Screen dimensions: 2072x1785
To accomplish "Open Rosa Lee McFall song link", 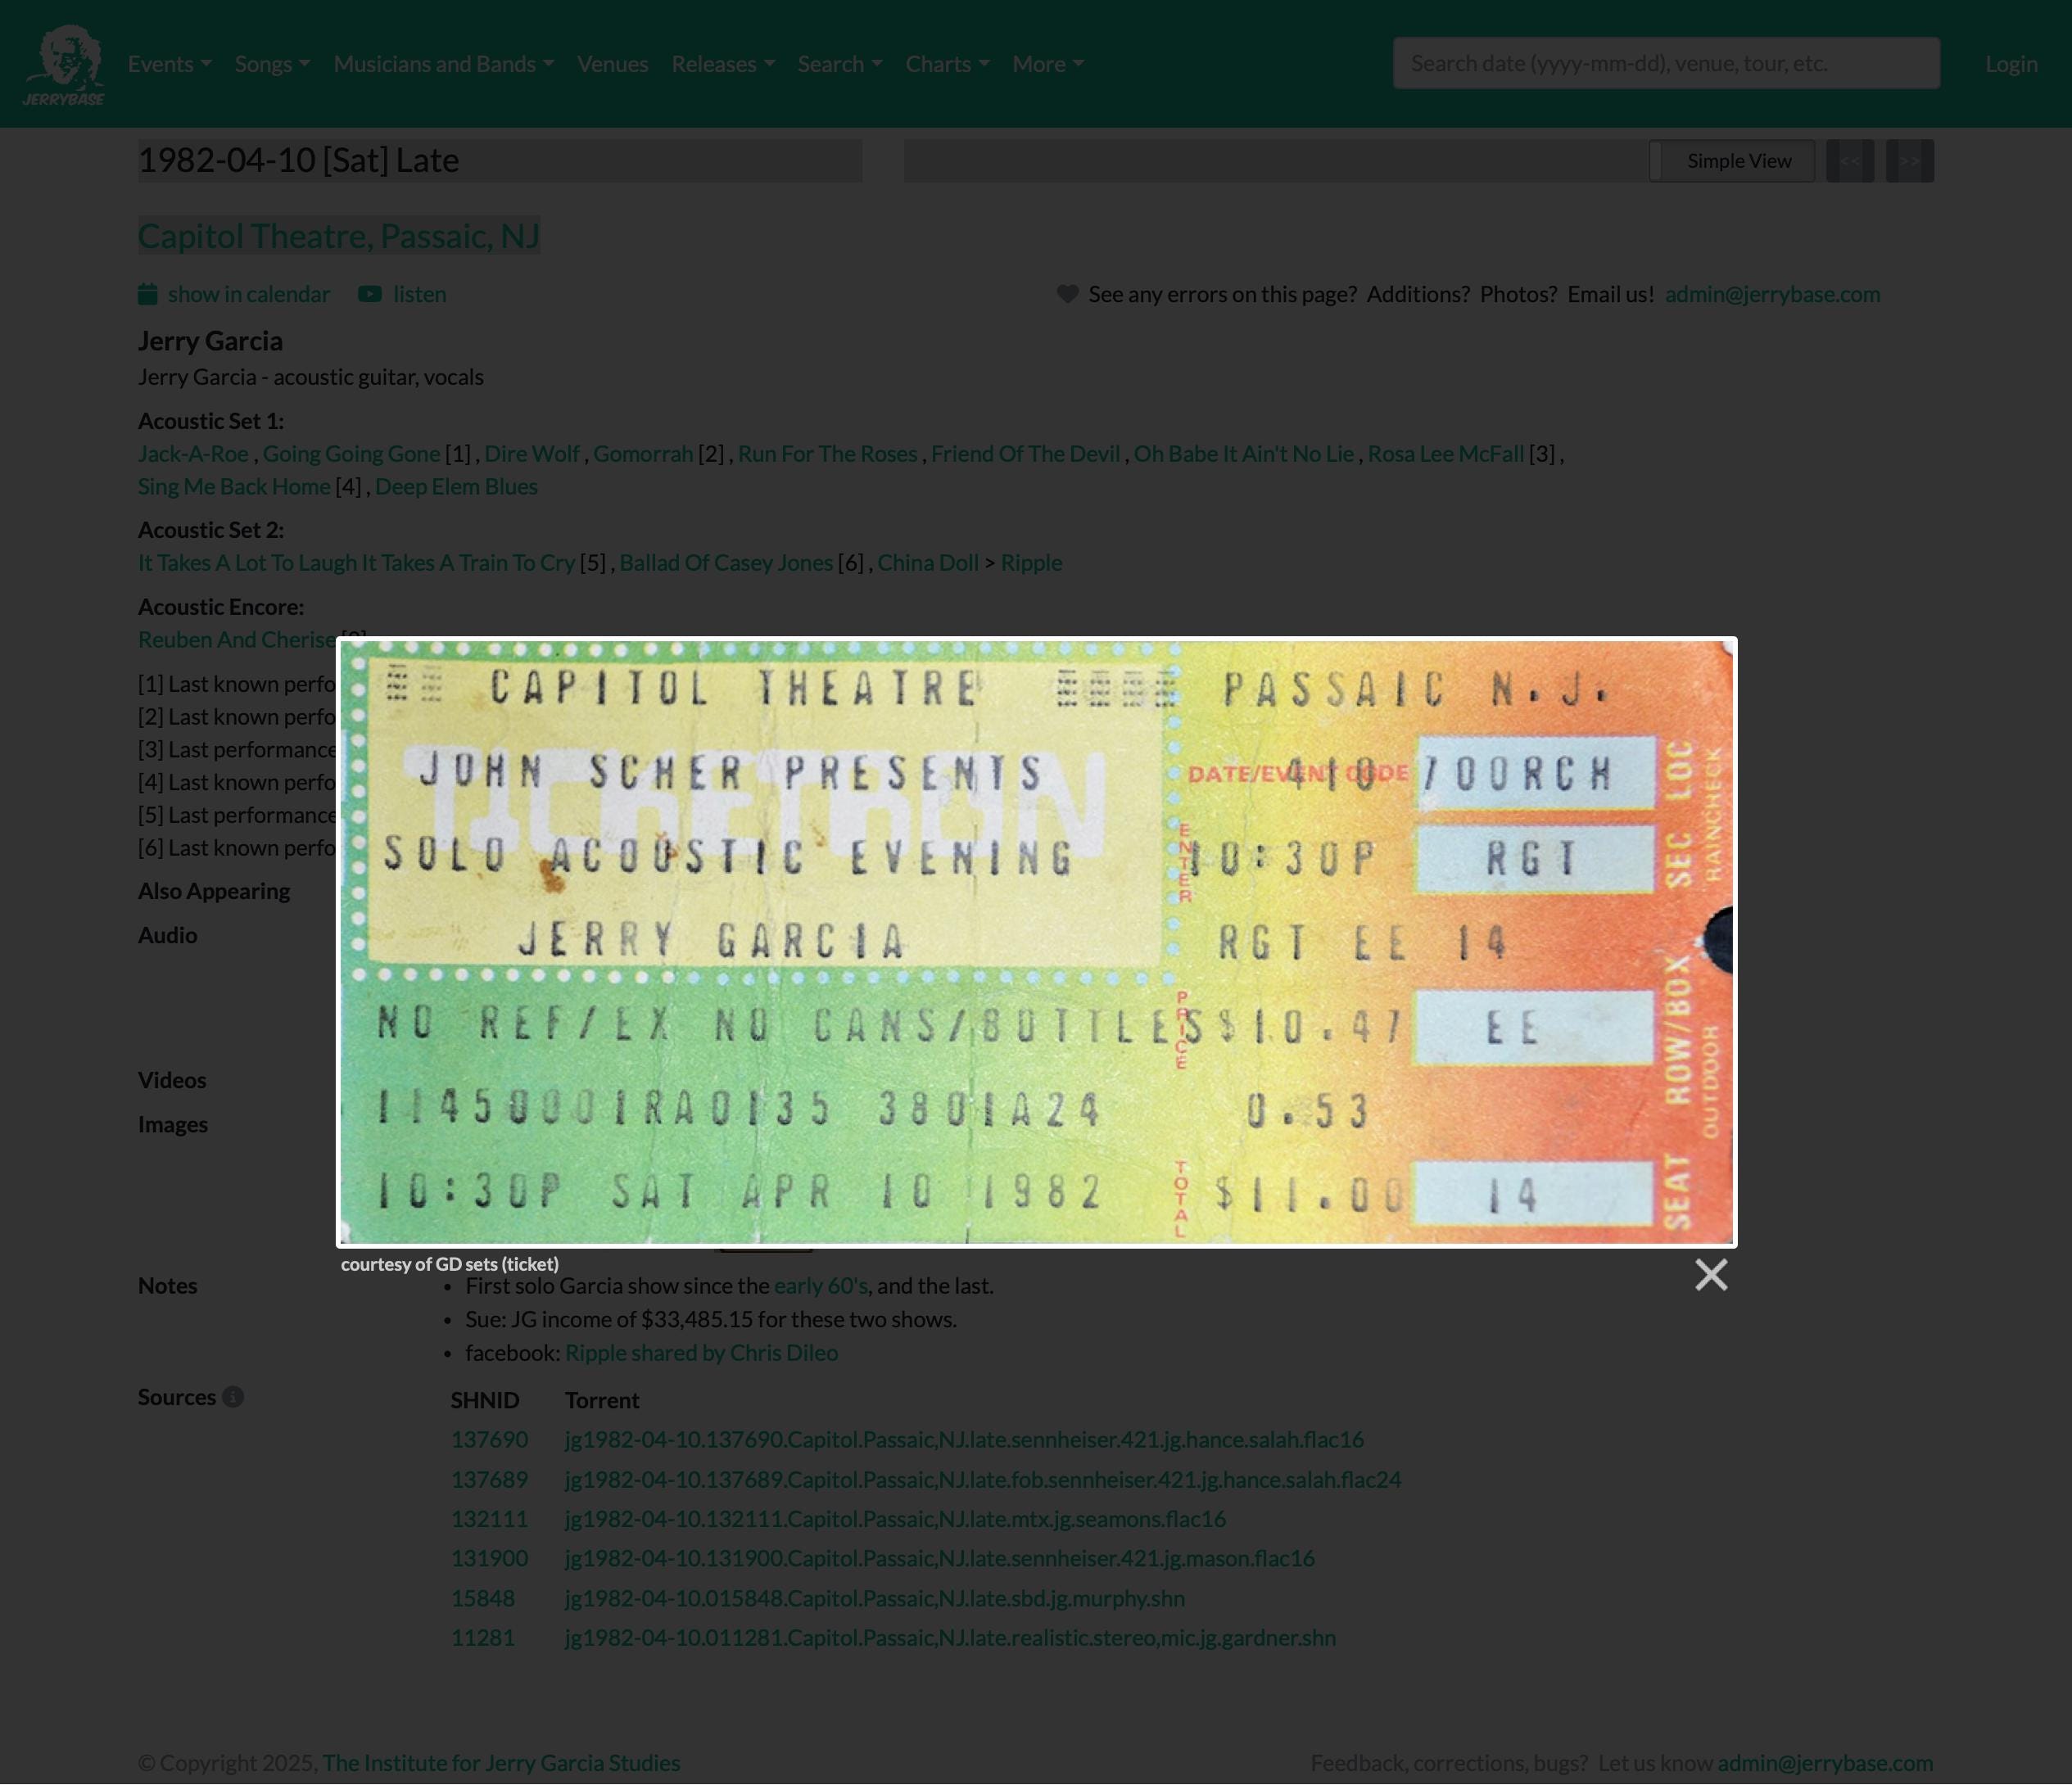I will coord(1445,453).
